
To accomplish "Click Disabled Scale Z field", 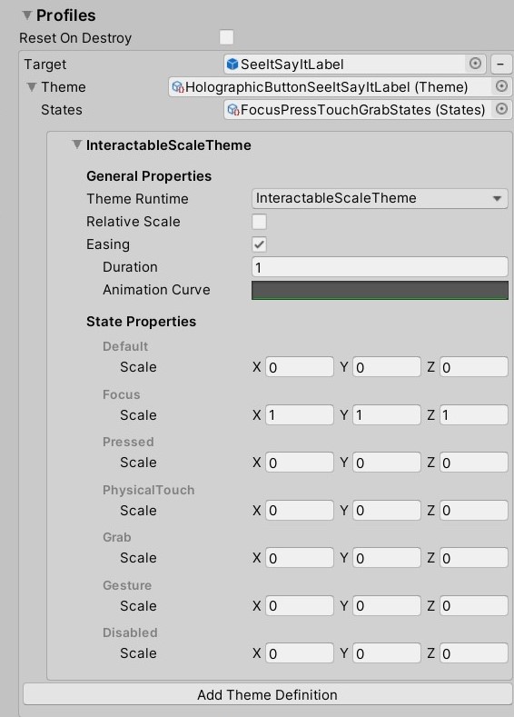I will point(474,653).
